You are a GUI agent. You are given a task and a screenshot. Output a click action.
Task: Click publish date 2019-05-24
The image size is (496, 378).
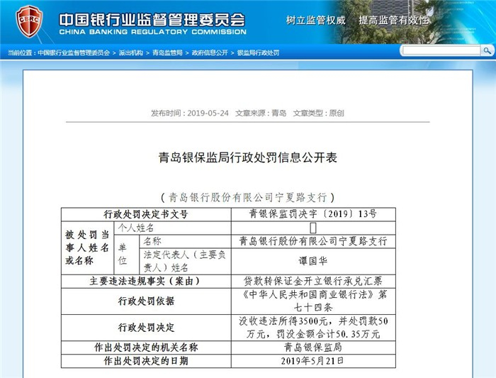pos(208,113)
